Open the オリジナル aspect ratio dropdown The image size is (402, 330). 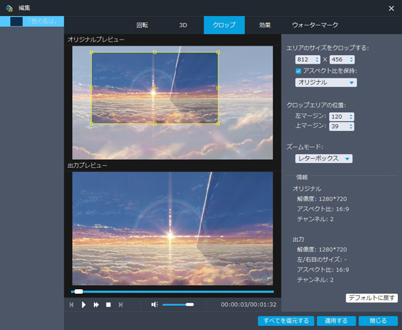[326, 82]
